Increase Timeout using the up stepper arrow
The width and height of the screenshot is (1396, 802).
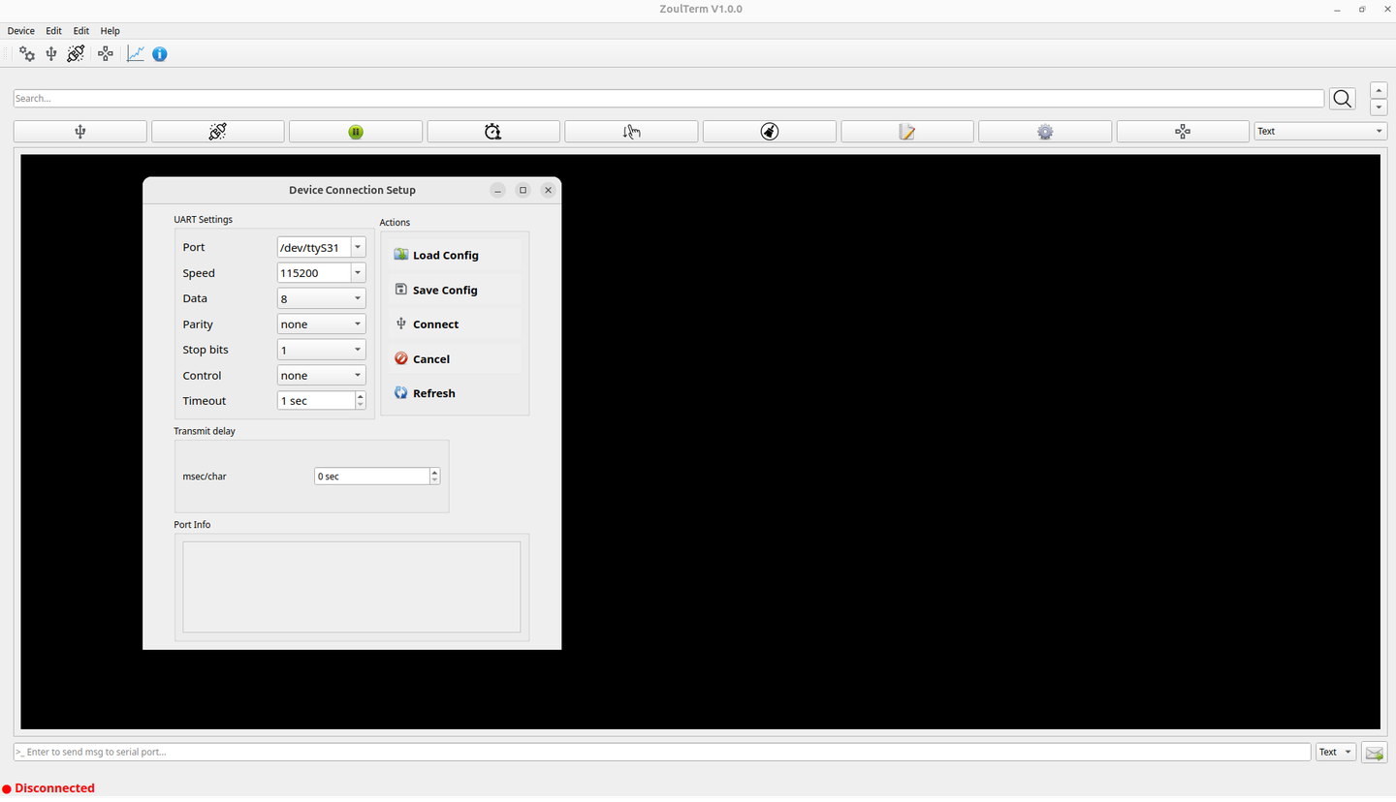(x=361, y=396)
